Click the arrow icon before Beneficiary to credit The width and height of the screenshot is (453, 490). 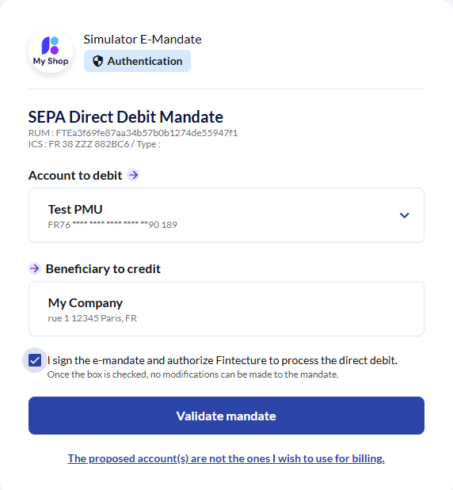(x=35, y=268)
